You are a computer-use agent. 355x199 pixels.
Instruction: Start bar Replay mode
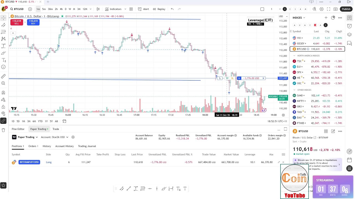159,9
